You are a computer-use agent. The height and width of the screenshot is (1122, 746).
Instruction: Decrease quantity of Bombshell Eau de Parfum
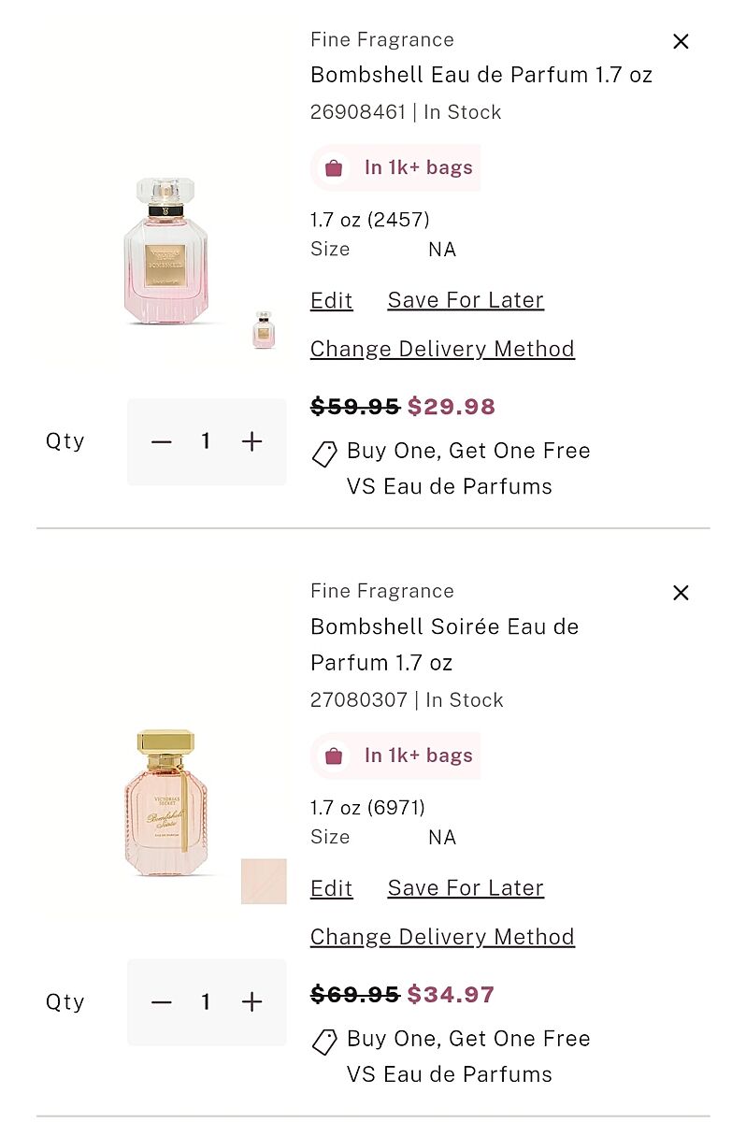click(162, 441)
